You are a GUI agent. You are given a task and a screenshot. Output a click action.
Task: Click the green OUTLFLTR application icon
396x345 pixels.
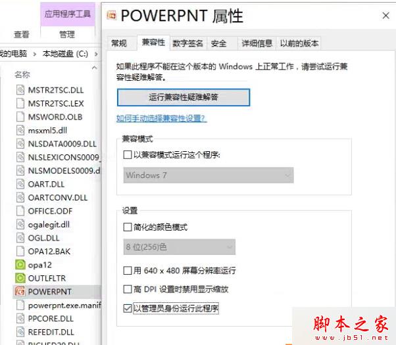(x=20, y=278)
